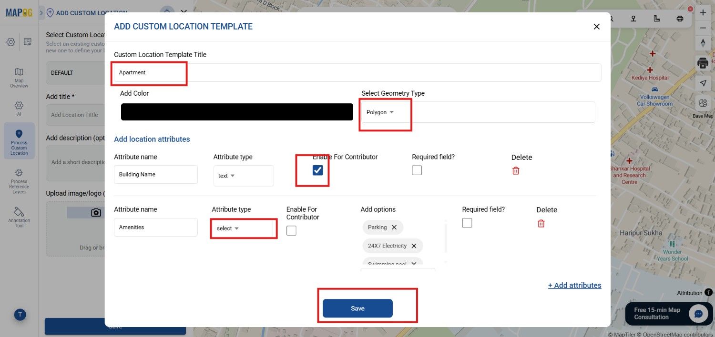This screenshot has width=715, height=337.
Task: Remove the 24X7 Electricity option chip
Action: (414, 246)
